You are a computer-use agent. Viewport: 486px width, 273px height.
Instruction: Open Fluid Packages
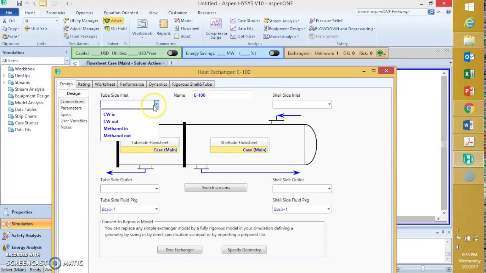pyautogui.click(x=80, y=36)
